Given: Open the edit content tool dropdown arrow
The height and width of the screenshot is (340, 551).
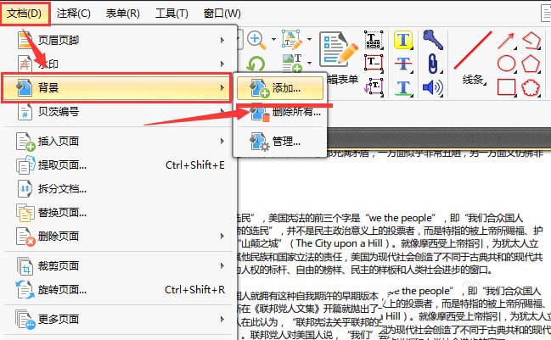Looking at the screenshot, I should tap(309, 39).
